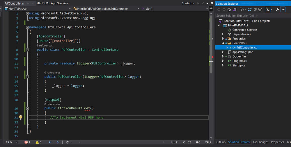The image size is (291, 147).
Task: Navigate backward with the left arrow icon
Action: click(x=50, y=142)
